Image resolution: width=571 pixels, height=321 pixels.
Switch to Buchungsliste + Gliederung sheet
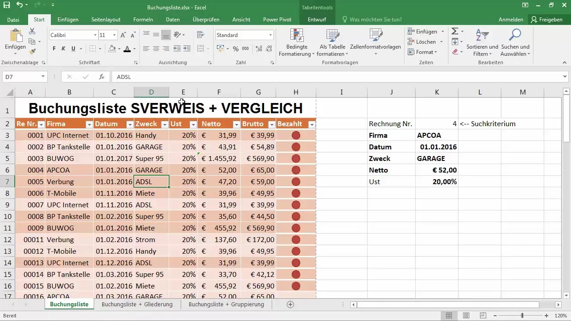tap(137, 305)
